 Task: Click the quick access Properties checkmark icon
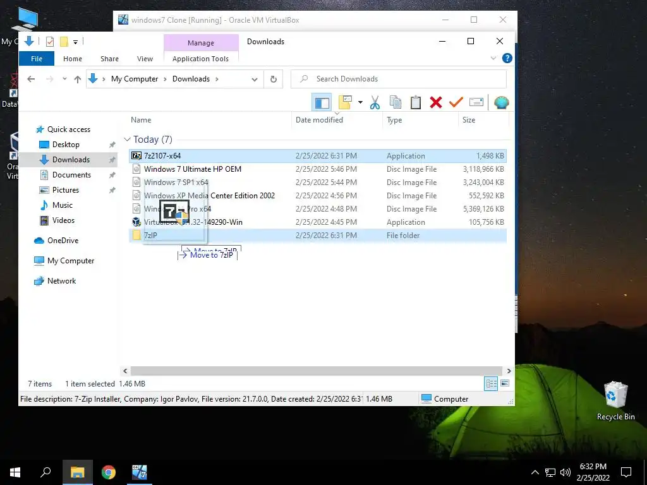(x=50, y=42)
